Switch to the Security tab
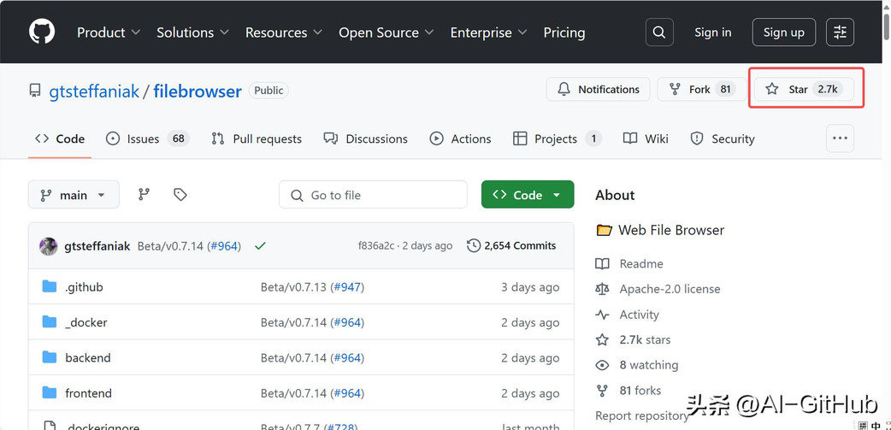This screenshot has height=430, width=891. click(x=723, y=138)
